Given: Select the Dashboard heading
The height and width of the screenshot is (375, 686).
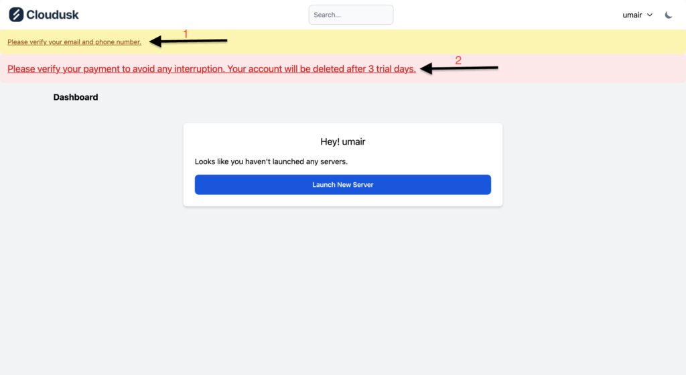Looking at the screenshot, I should (x=76, y=97).
